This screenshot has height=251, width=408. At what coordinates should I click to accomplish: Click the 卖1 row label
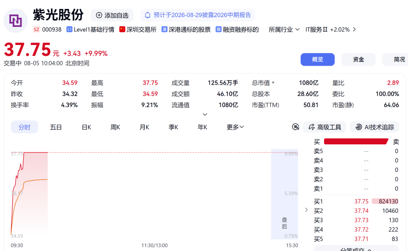click(x=318, y=189)
